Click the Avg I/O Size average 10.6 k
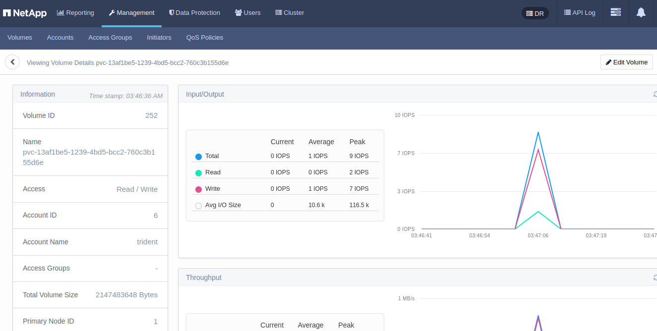Image resolution: width=657 pixels, height=331 pixels. point(316,205)
